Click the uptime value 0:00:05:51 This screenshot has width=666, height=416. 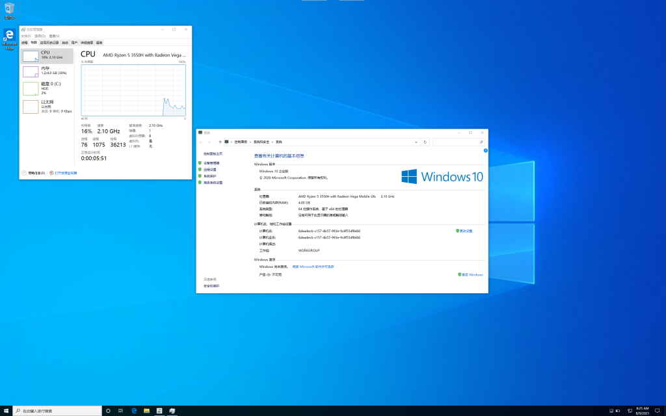pos(94,159)
